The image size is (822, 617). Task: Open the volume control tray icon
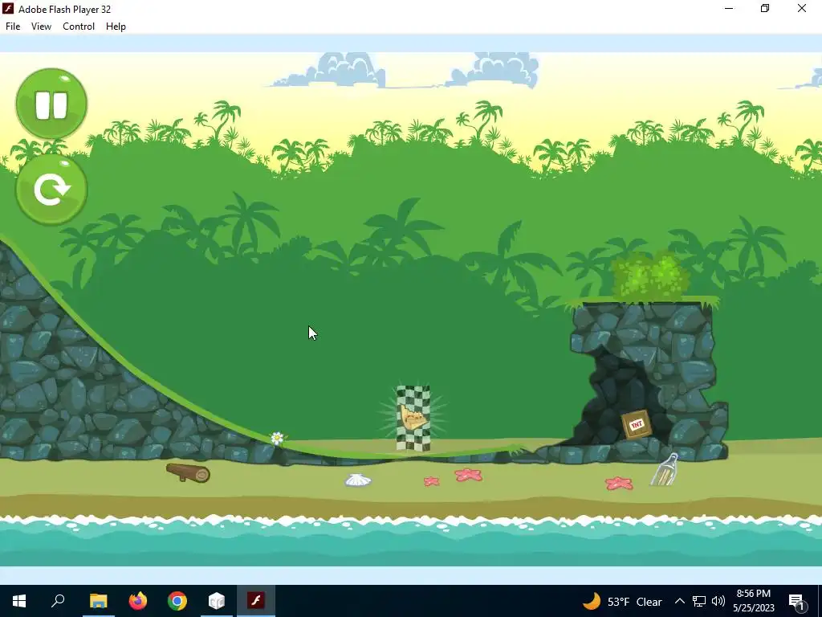coord(718,601)
